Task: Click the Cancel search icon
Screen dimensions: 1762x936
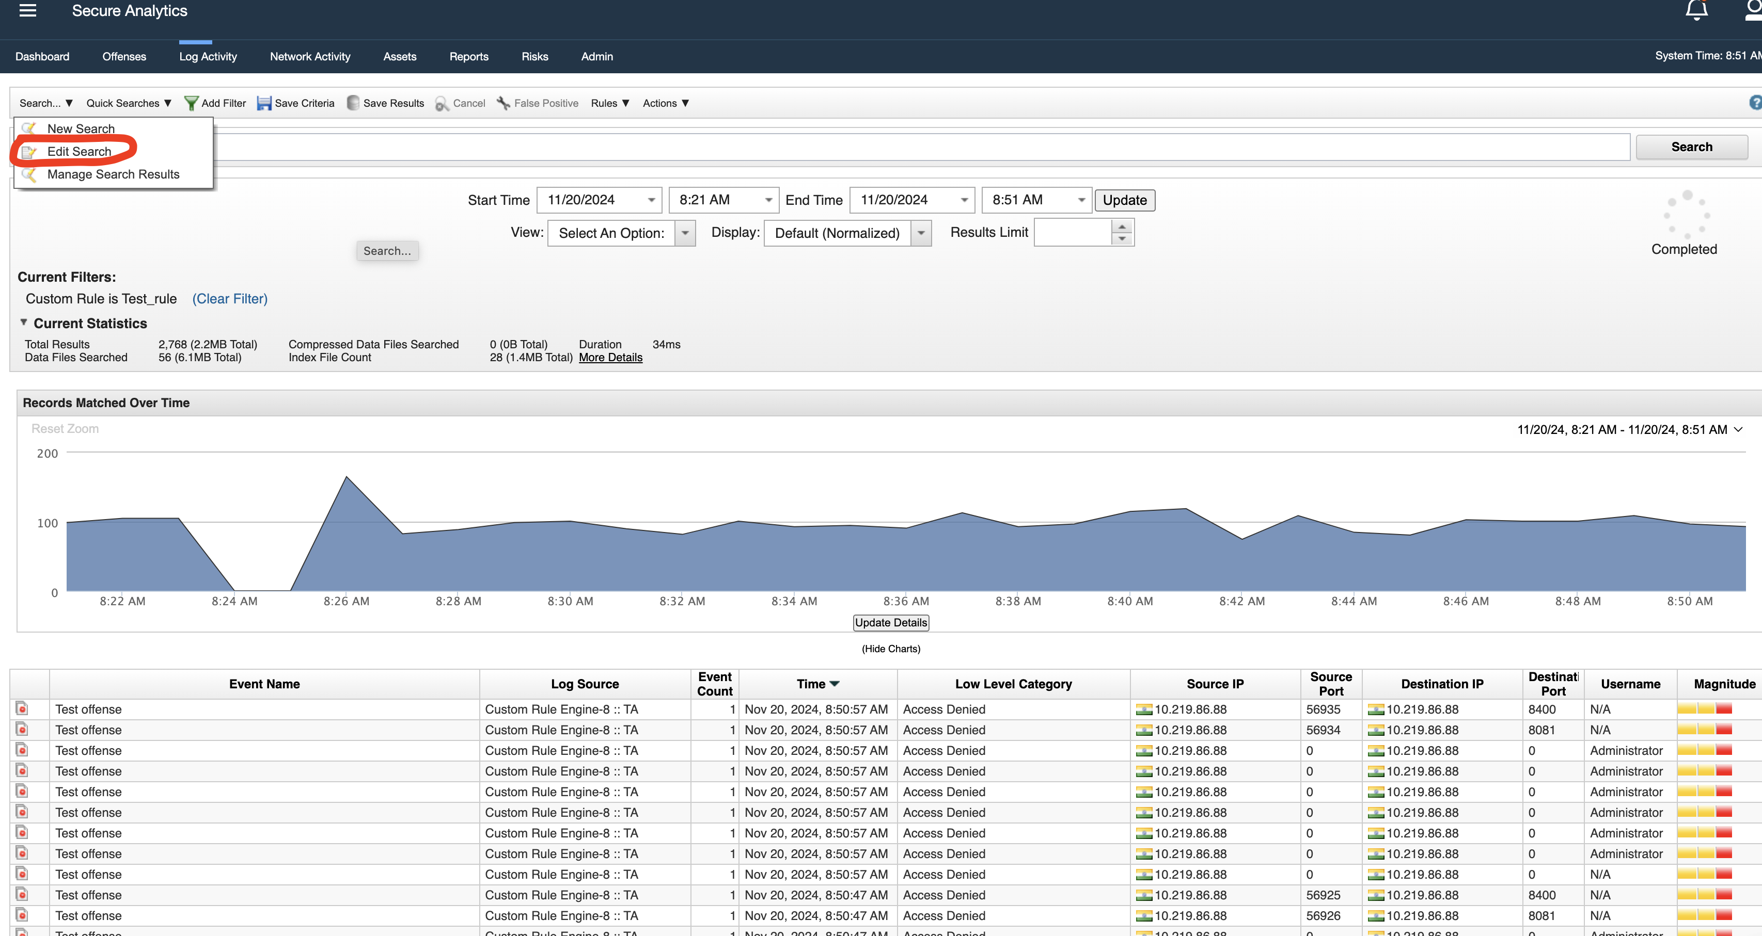Action: pos(442,103)
